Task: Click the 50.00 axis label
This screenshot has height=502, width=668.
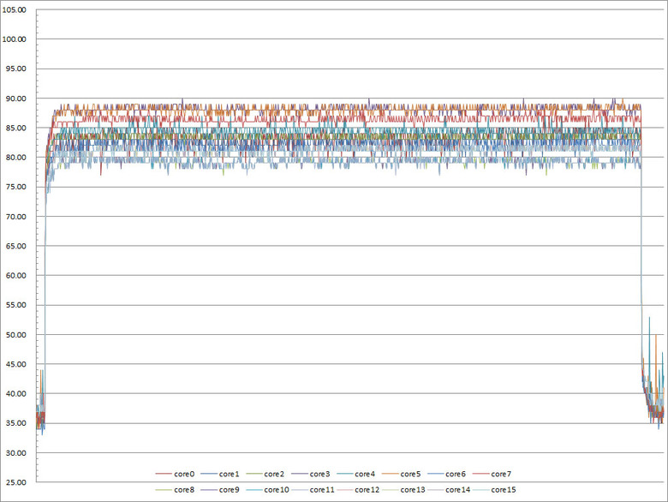Action: pos(15,335)
